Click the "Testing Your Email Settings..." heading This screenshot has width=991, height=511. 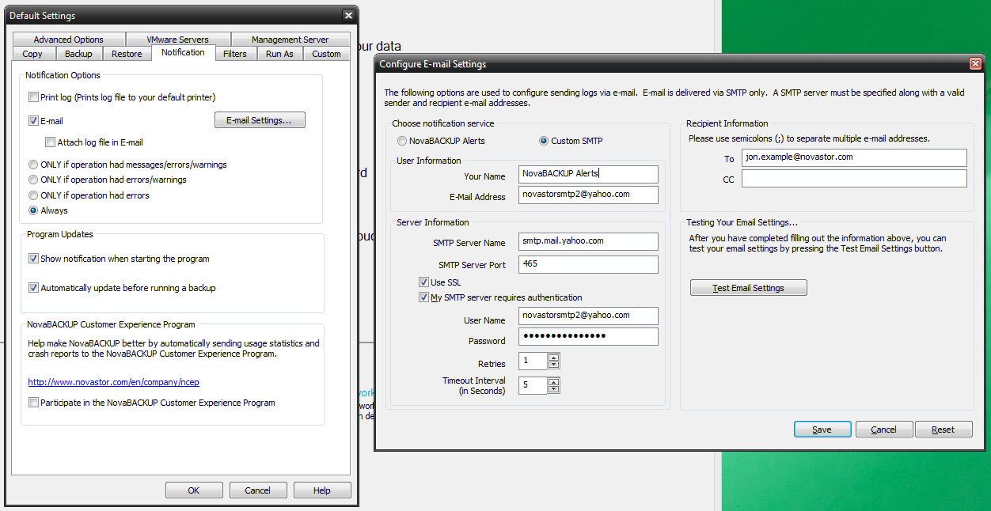coord(742,222)
